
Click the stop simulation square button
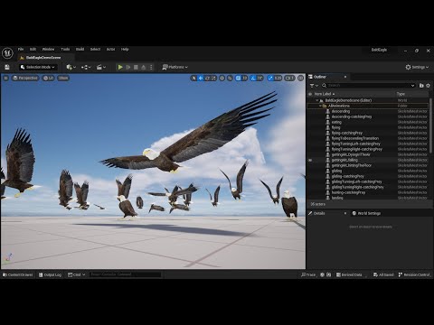(136, 67)
